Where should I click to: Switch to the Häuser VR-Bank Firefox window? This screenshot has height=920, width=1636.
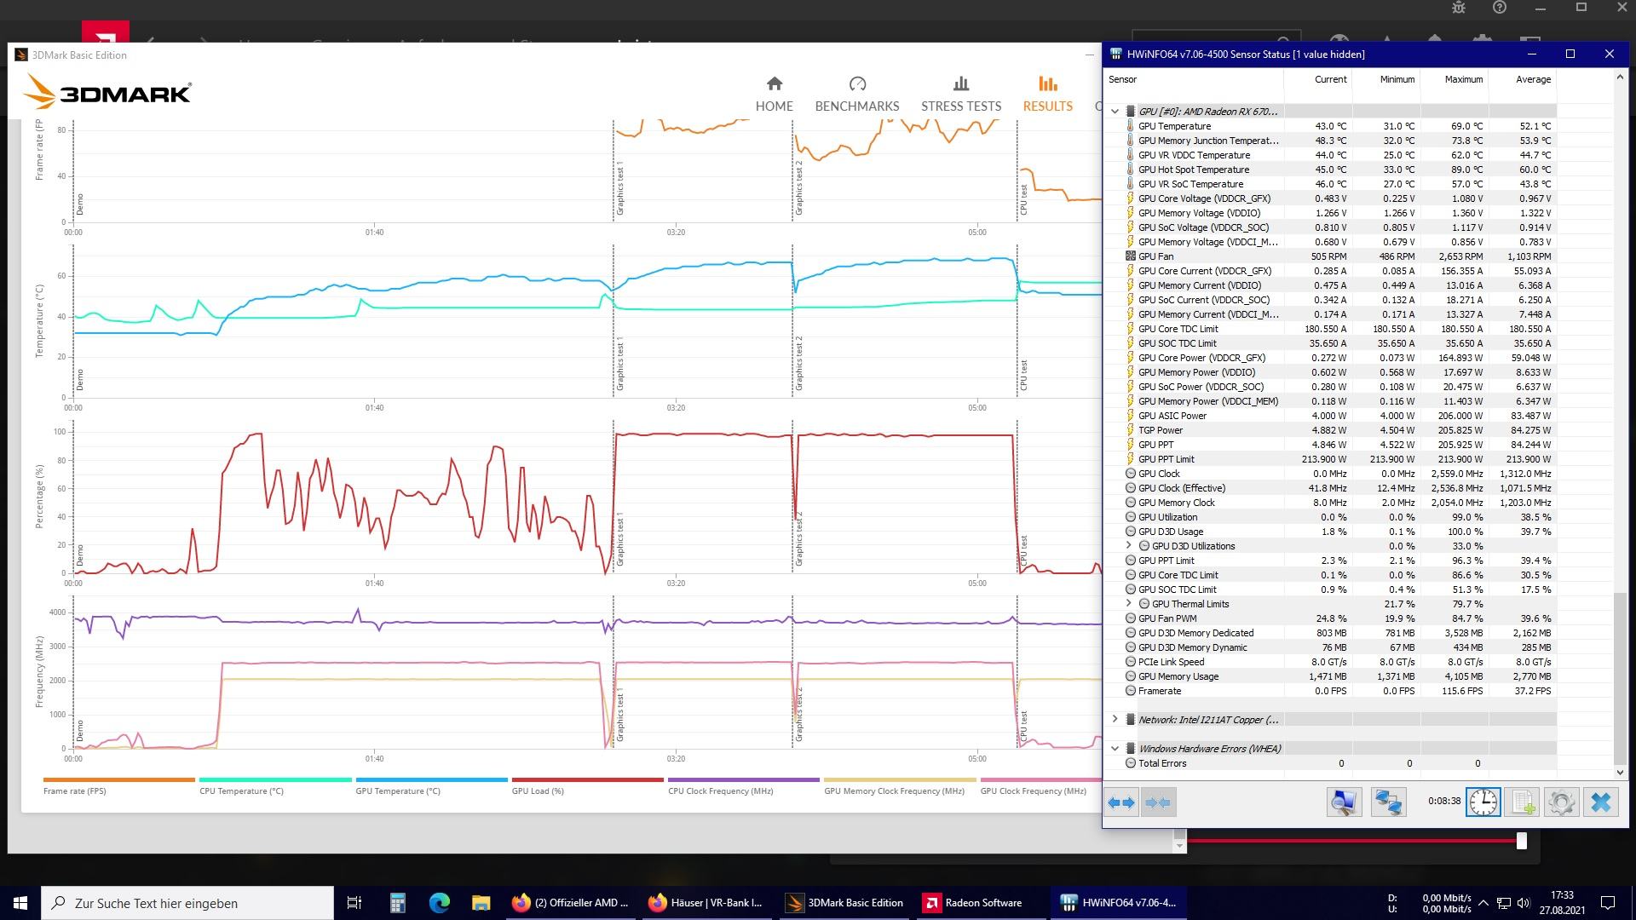(707, 903)
